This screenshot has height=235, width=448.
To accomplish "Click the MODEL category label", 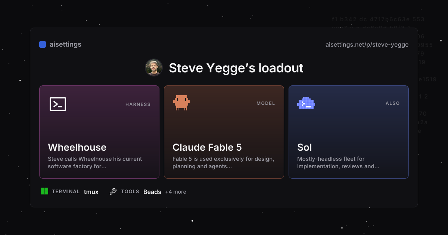I will click(x=266, y=103).
